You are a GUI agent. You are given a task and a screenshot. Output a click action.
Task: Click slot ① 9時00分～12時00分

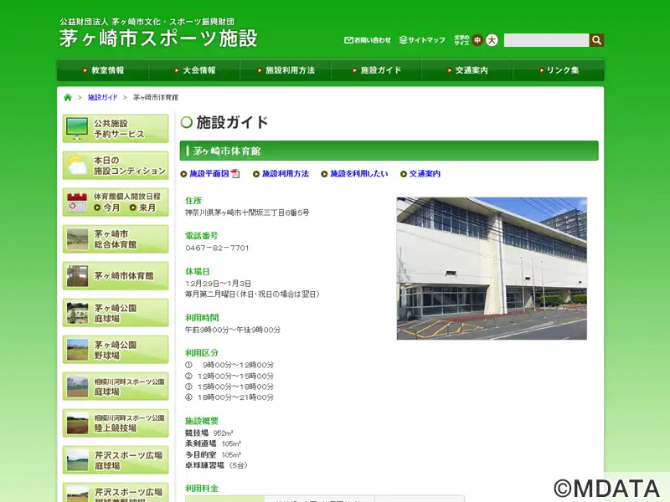pyautogui.click(x=229, y=365)
